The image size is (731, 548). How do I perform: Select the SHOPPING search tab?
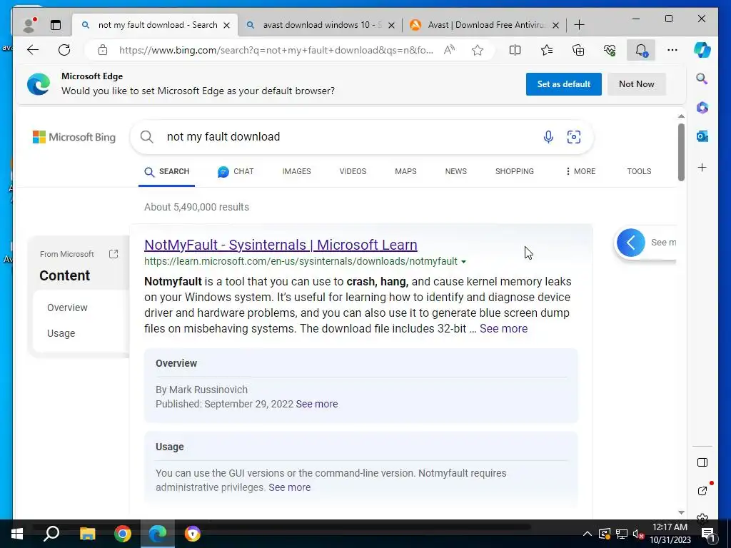[x=514, y=171]
